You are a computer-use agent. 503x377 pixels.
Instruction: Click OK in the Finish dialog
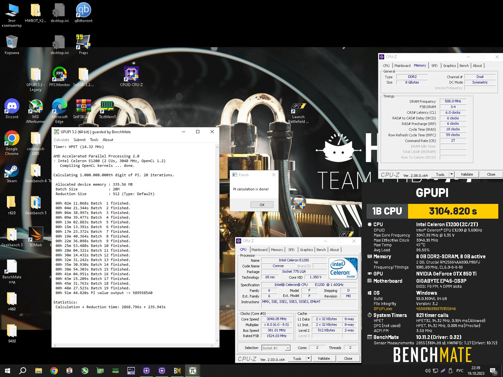click(x=262, y=205)
